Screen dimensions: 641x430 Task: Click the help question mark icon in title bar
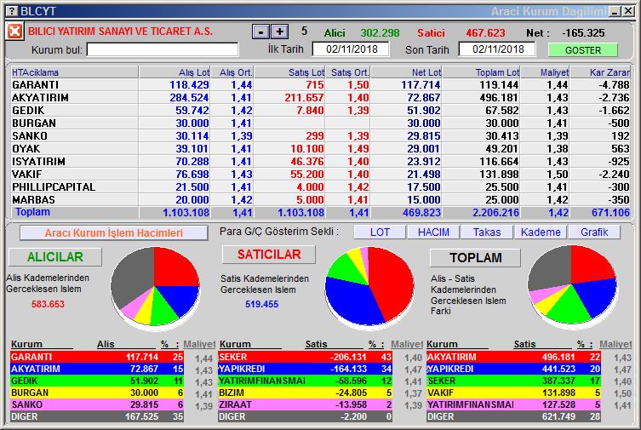point(12,11)
